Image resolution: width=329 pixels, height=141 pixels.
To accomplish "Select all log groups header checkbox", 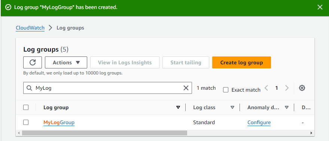I will click(26, 107).
